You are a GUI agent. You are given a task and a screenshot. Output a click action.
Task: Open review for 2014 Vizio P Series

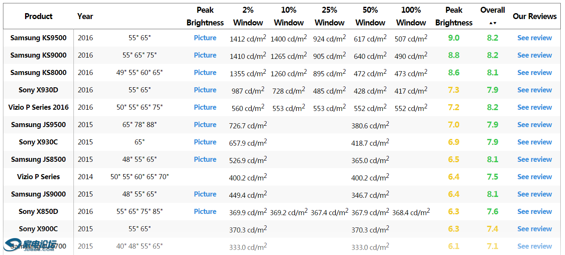[x=534, y=177]
